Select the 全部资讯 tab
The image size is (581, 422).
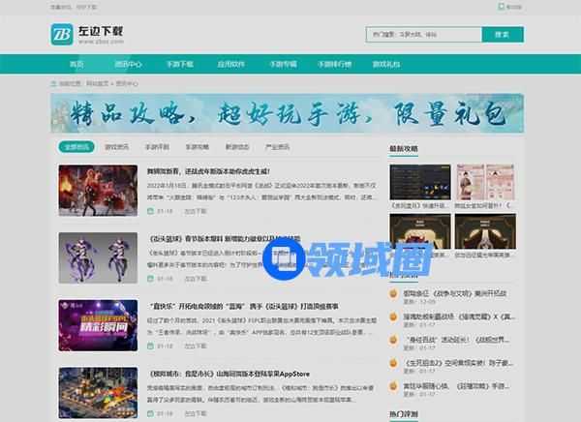pos(76,148)
